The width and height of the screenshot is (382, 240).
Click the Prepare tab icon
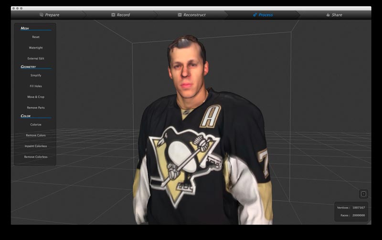click(42, 15)
